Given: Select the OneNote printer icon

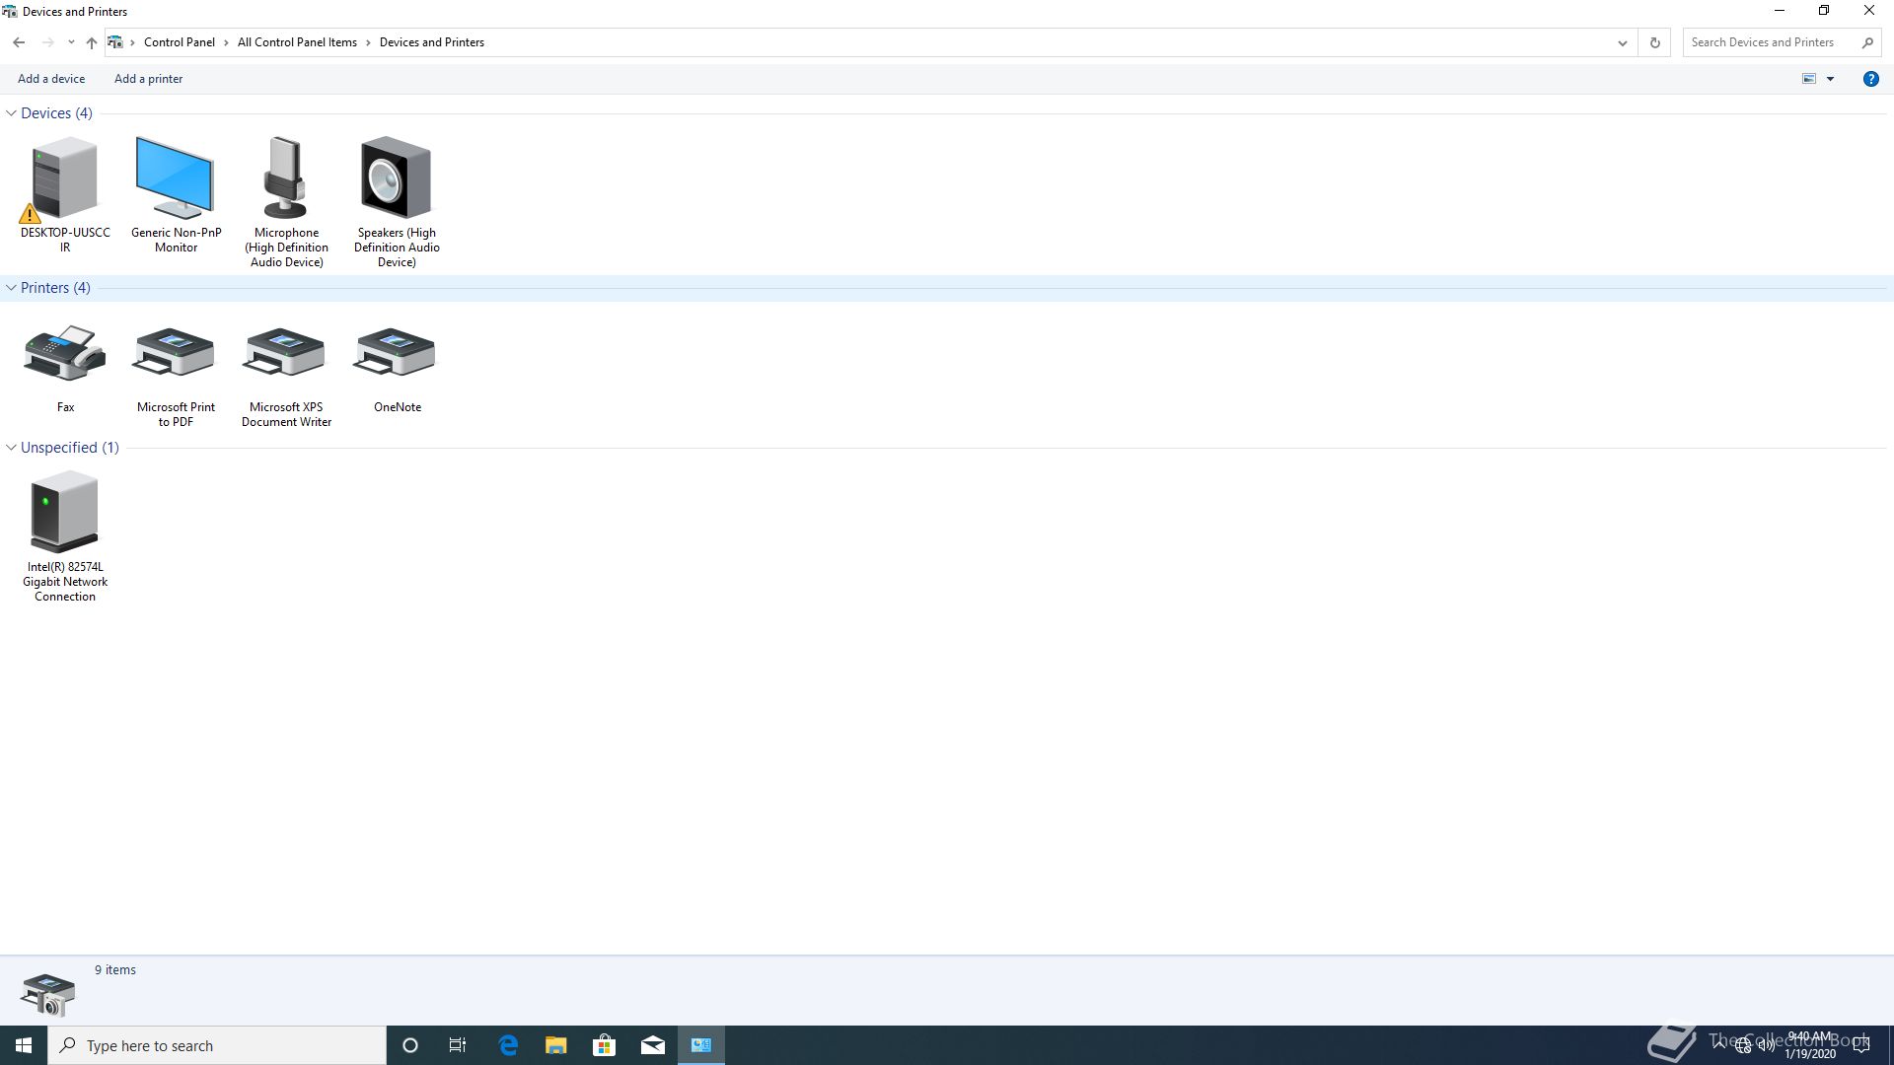Looking at the screenshot, I should [x=396, y=354].
